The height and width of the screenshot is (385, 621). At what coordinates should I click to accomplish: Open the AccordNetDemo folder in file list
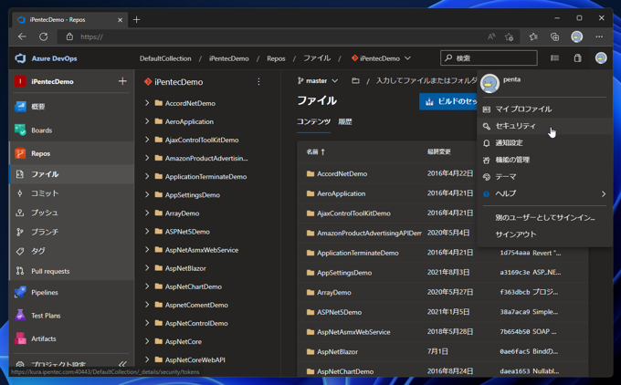coord(342,173)
